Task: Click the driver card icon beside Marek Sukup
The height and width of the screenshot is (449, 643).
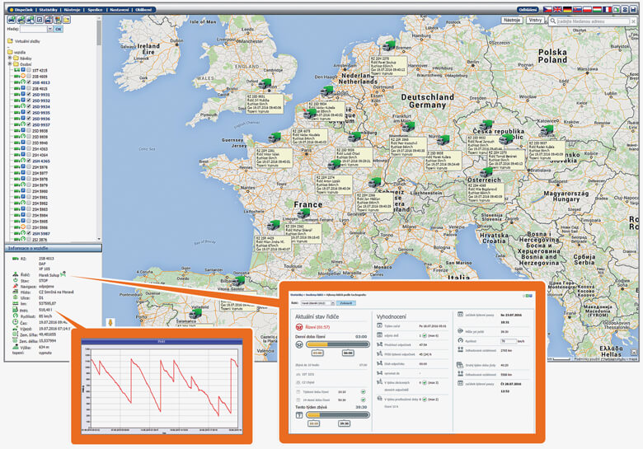Action: pyautogui.click(x=63, y=274)
